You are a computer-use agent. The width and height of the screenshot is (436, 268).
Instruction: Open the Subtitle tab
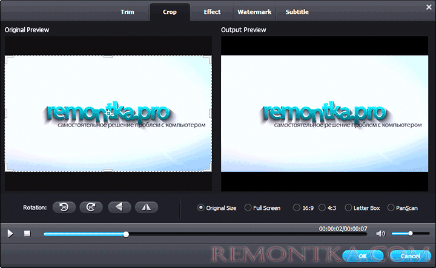[x=297, y=11]
